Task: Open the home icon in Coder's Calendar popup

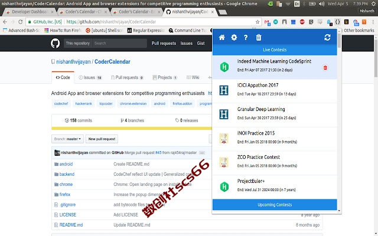Action: pos(222,38)
